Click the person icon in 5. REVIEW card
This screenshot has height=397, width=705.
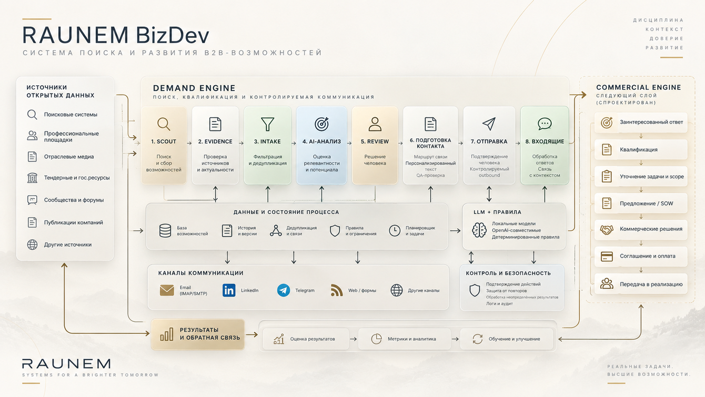(x=375, y=124)
